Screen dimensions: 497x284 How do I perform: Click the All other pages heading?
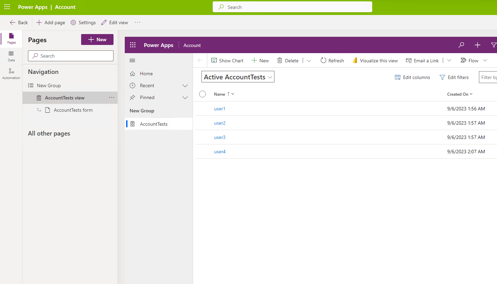click(x=49, y=133)
